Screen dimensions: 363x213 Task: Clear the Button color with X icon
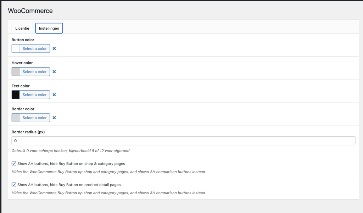[x=54, y=48]
